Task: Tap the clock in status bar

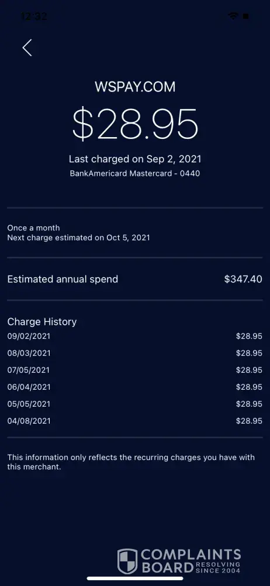Action: point(34,16)
